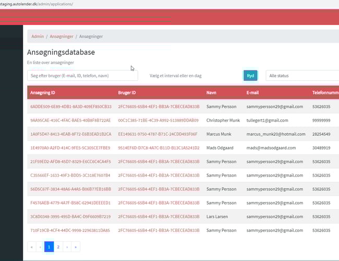The width and height of the screenshot is (339, 261).
Task: Open the Ansøgninger breadcrumb link
Action: (61, 37)
